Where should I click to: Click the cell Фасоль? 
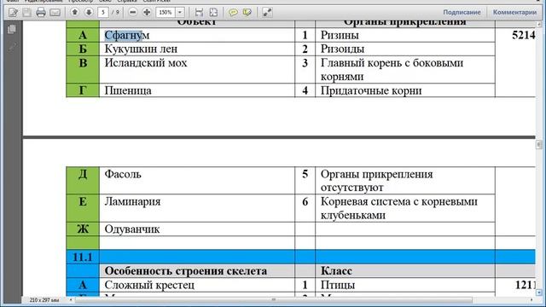coord(123,174)
